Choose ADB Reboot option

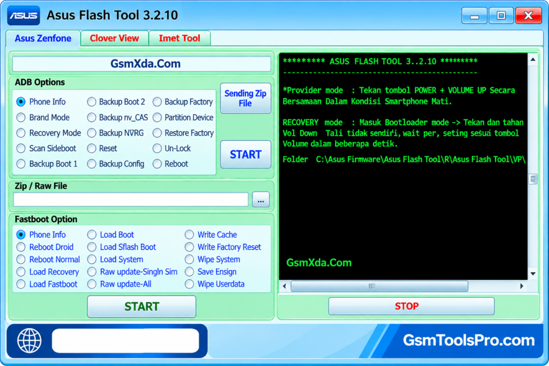click(157, 164)
